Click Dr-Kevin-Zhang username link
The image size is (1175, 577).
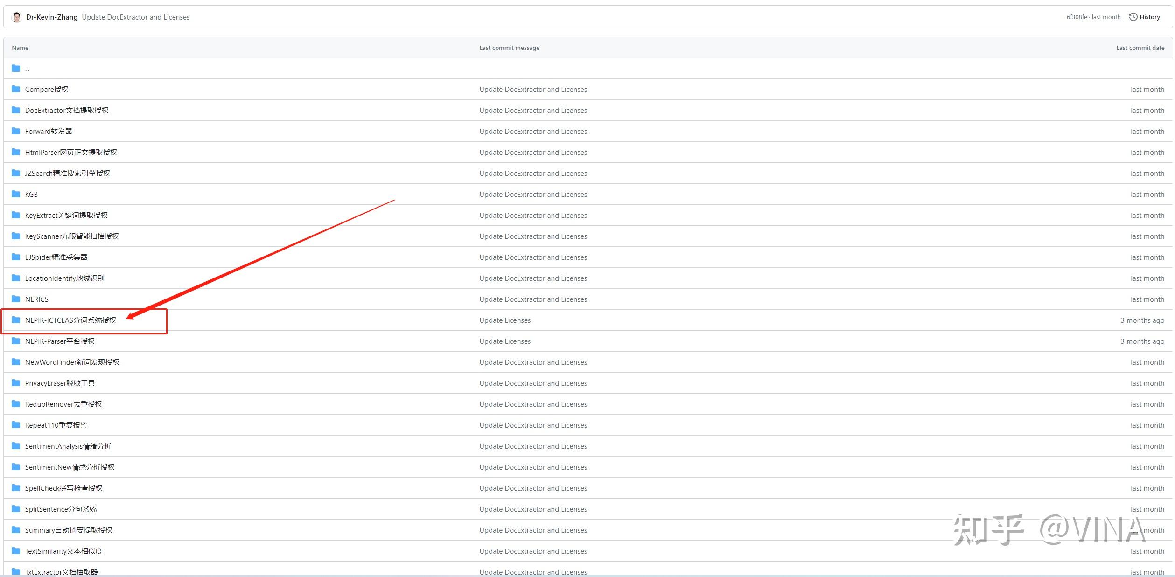[x=52, y=17]
